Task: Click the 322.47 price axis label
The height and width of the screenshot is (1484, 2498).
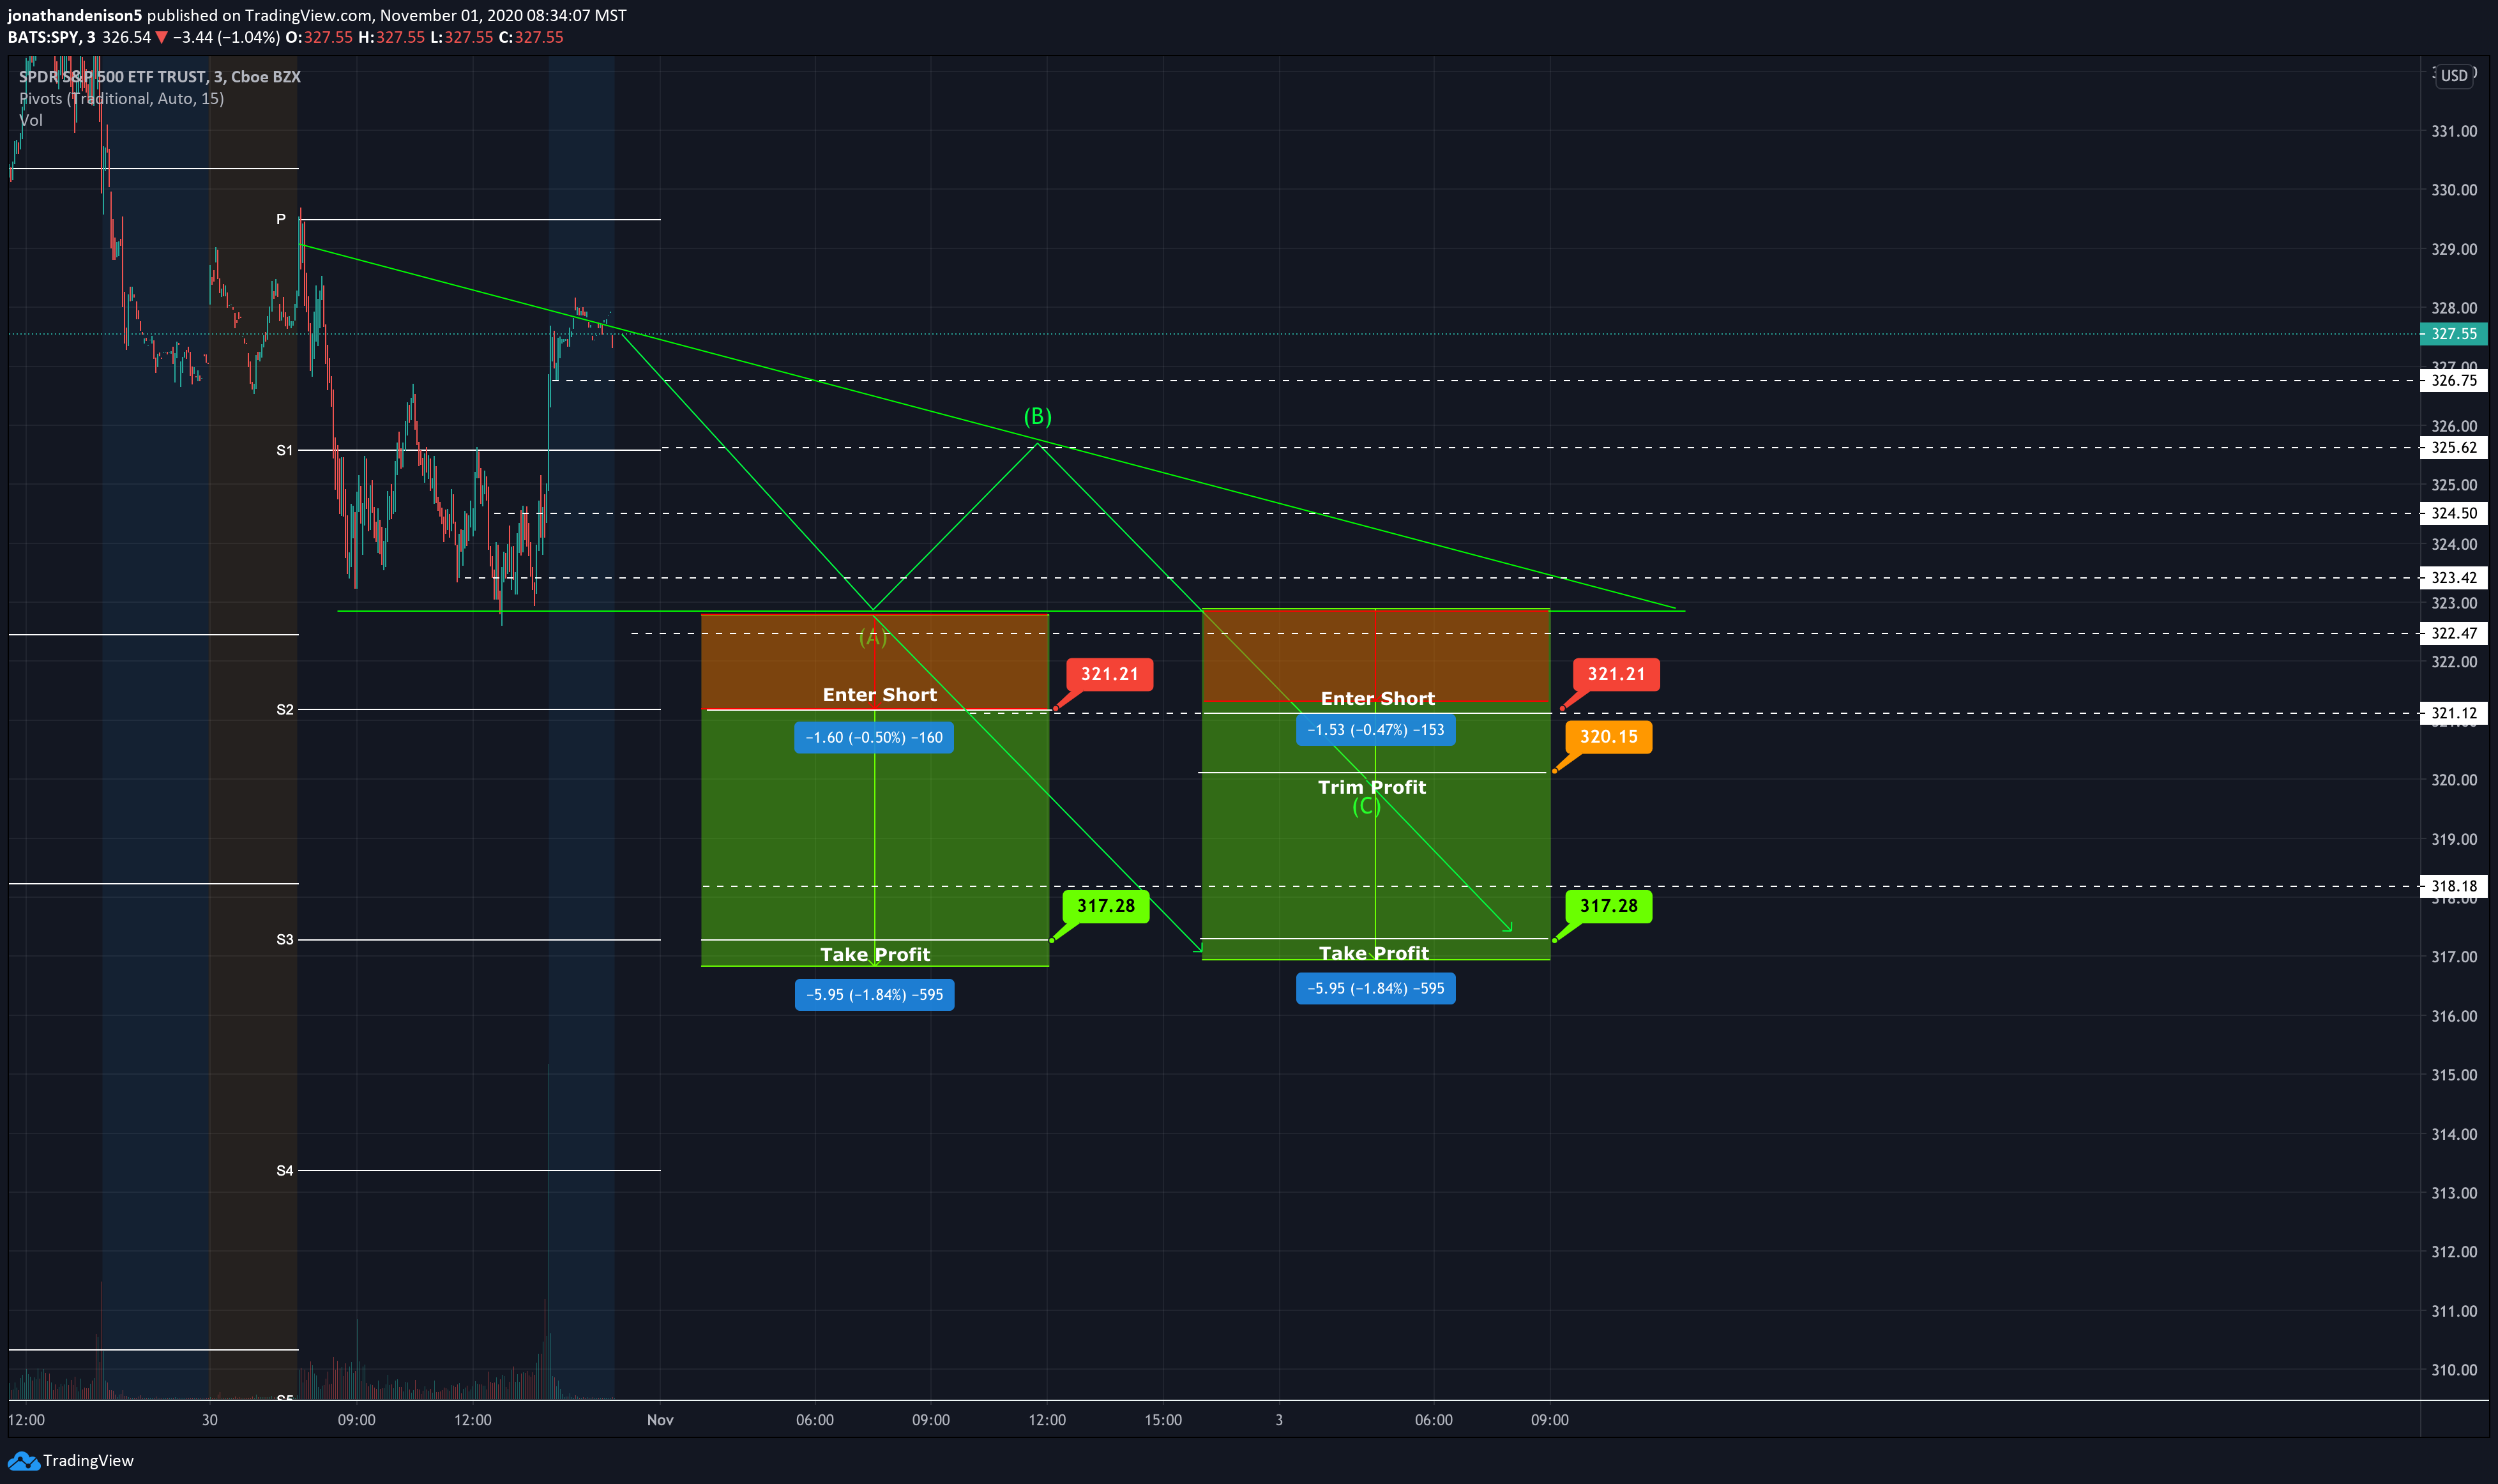Action: click(2454, 633)
